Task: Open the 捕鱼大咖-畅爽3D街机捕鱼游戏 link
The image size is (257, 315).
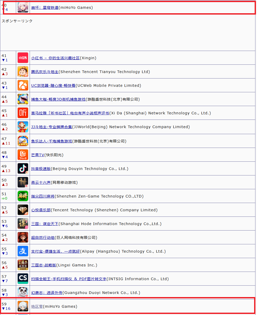Action: [58, 99]
